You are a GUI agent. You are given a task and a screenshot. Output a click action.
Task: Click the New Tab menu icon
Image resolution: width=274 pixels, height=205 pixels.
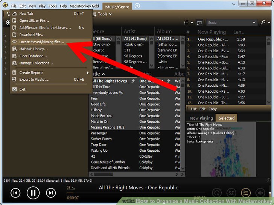click(x=14, y=14)
